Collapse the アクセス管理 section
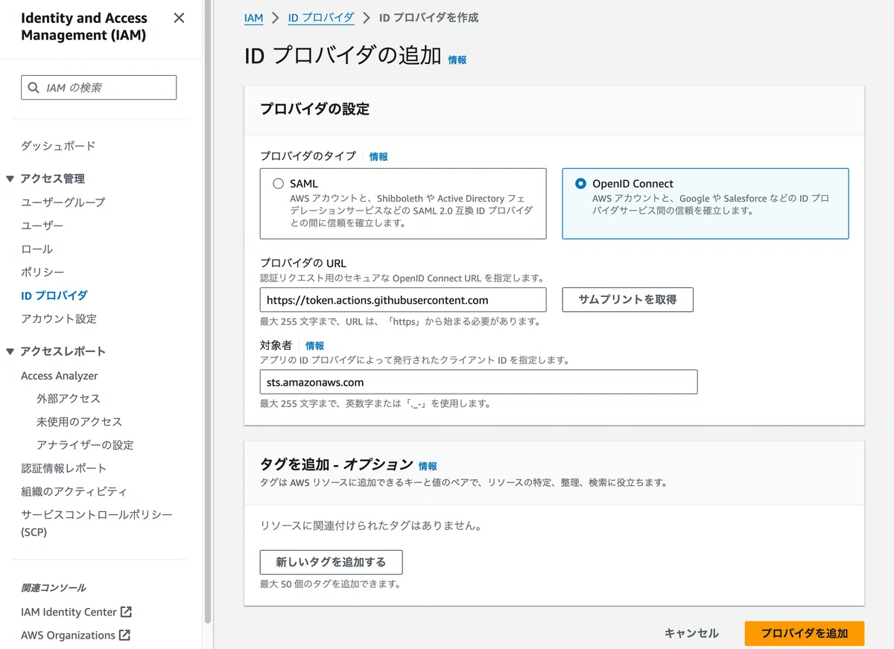 pos(10,179)
